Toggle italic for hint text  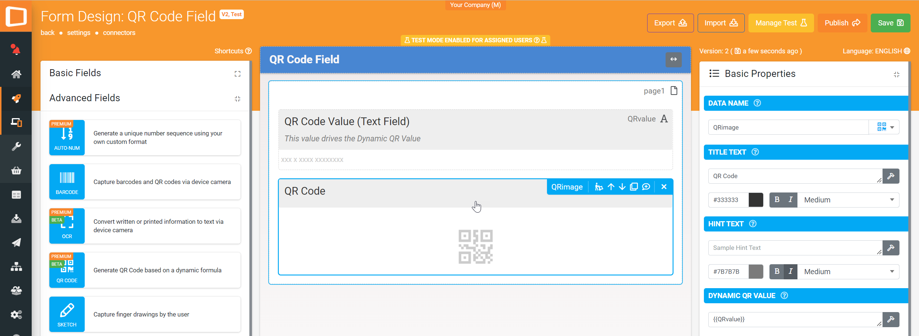pos(790,272)
